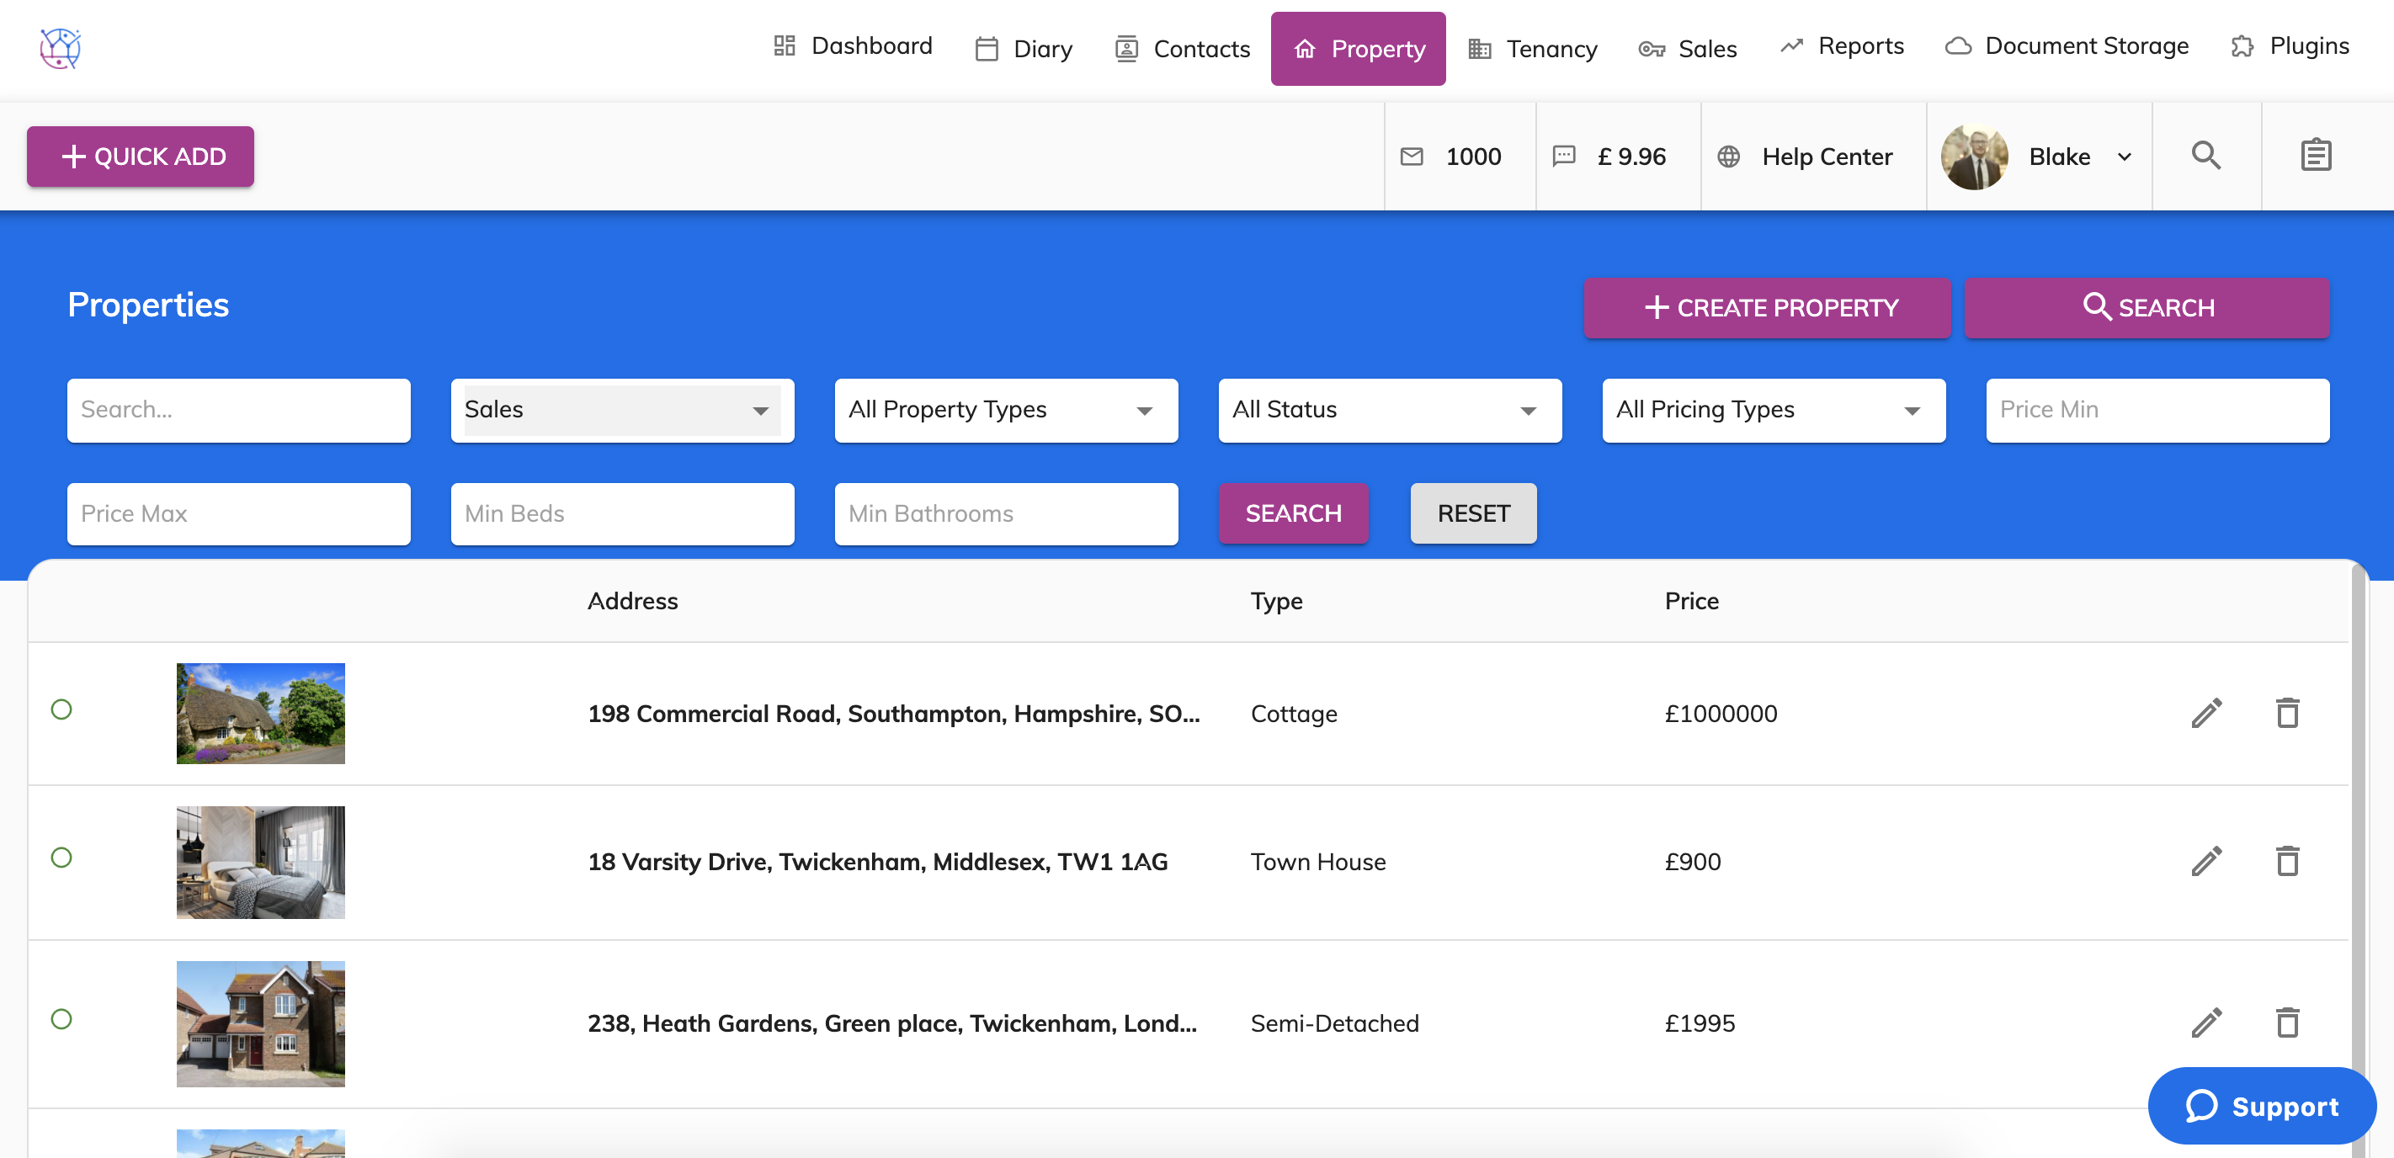The width and height of the screenshot is (2394, 1158).
Task: Open the clipboard notes icon
Action: 2315,155
